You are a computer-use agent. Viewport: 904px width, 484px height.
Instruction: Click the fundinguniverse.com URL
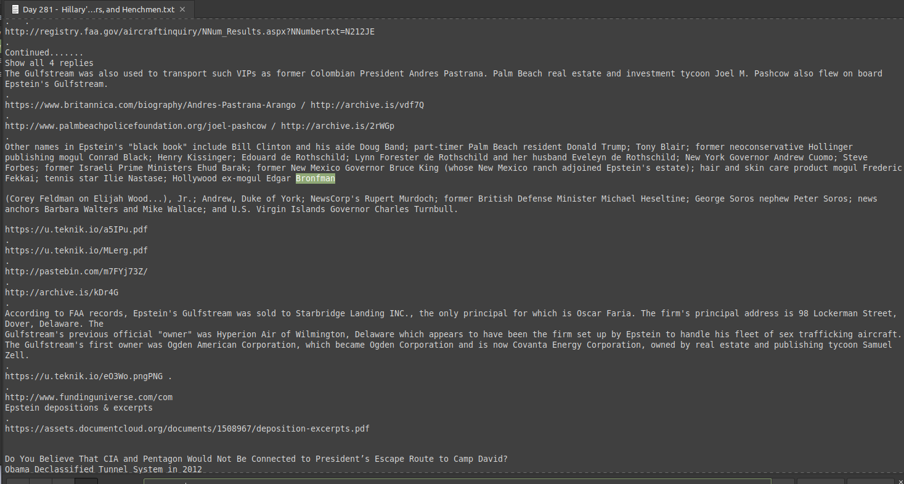coord(89,397)
